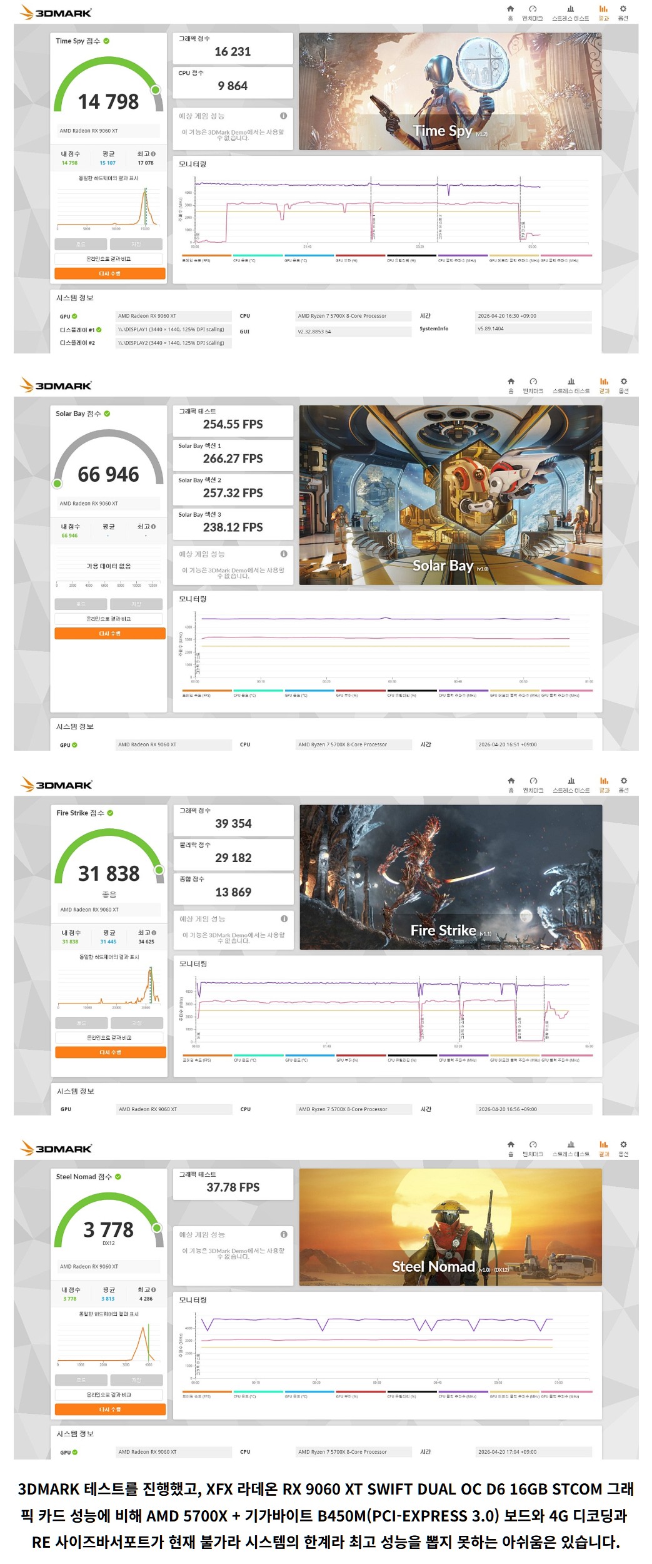652x1564 pixels.
Task: Click green validation checkmark next to Fire Strike score
Action: pyautogui.click(x=110, y=813)
